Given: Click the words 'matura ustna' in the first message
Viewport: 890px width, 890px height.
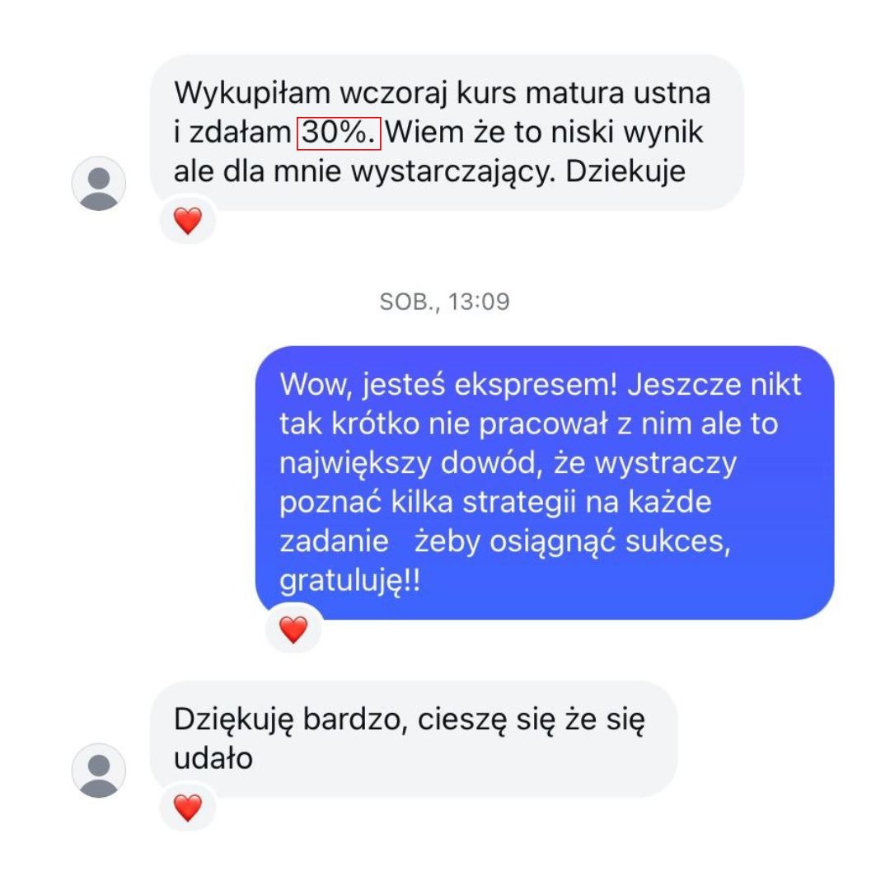Looking at the screenshot, I should 617,92.
